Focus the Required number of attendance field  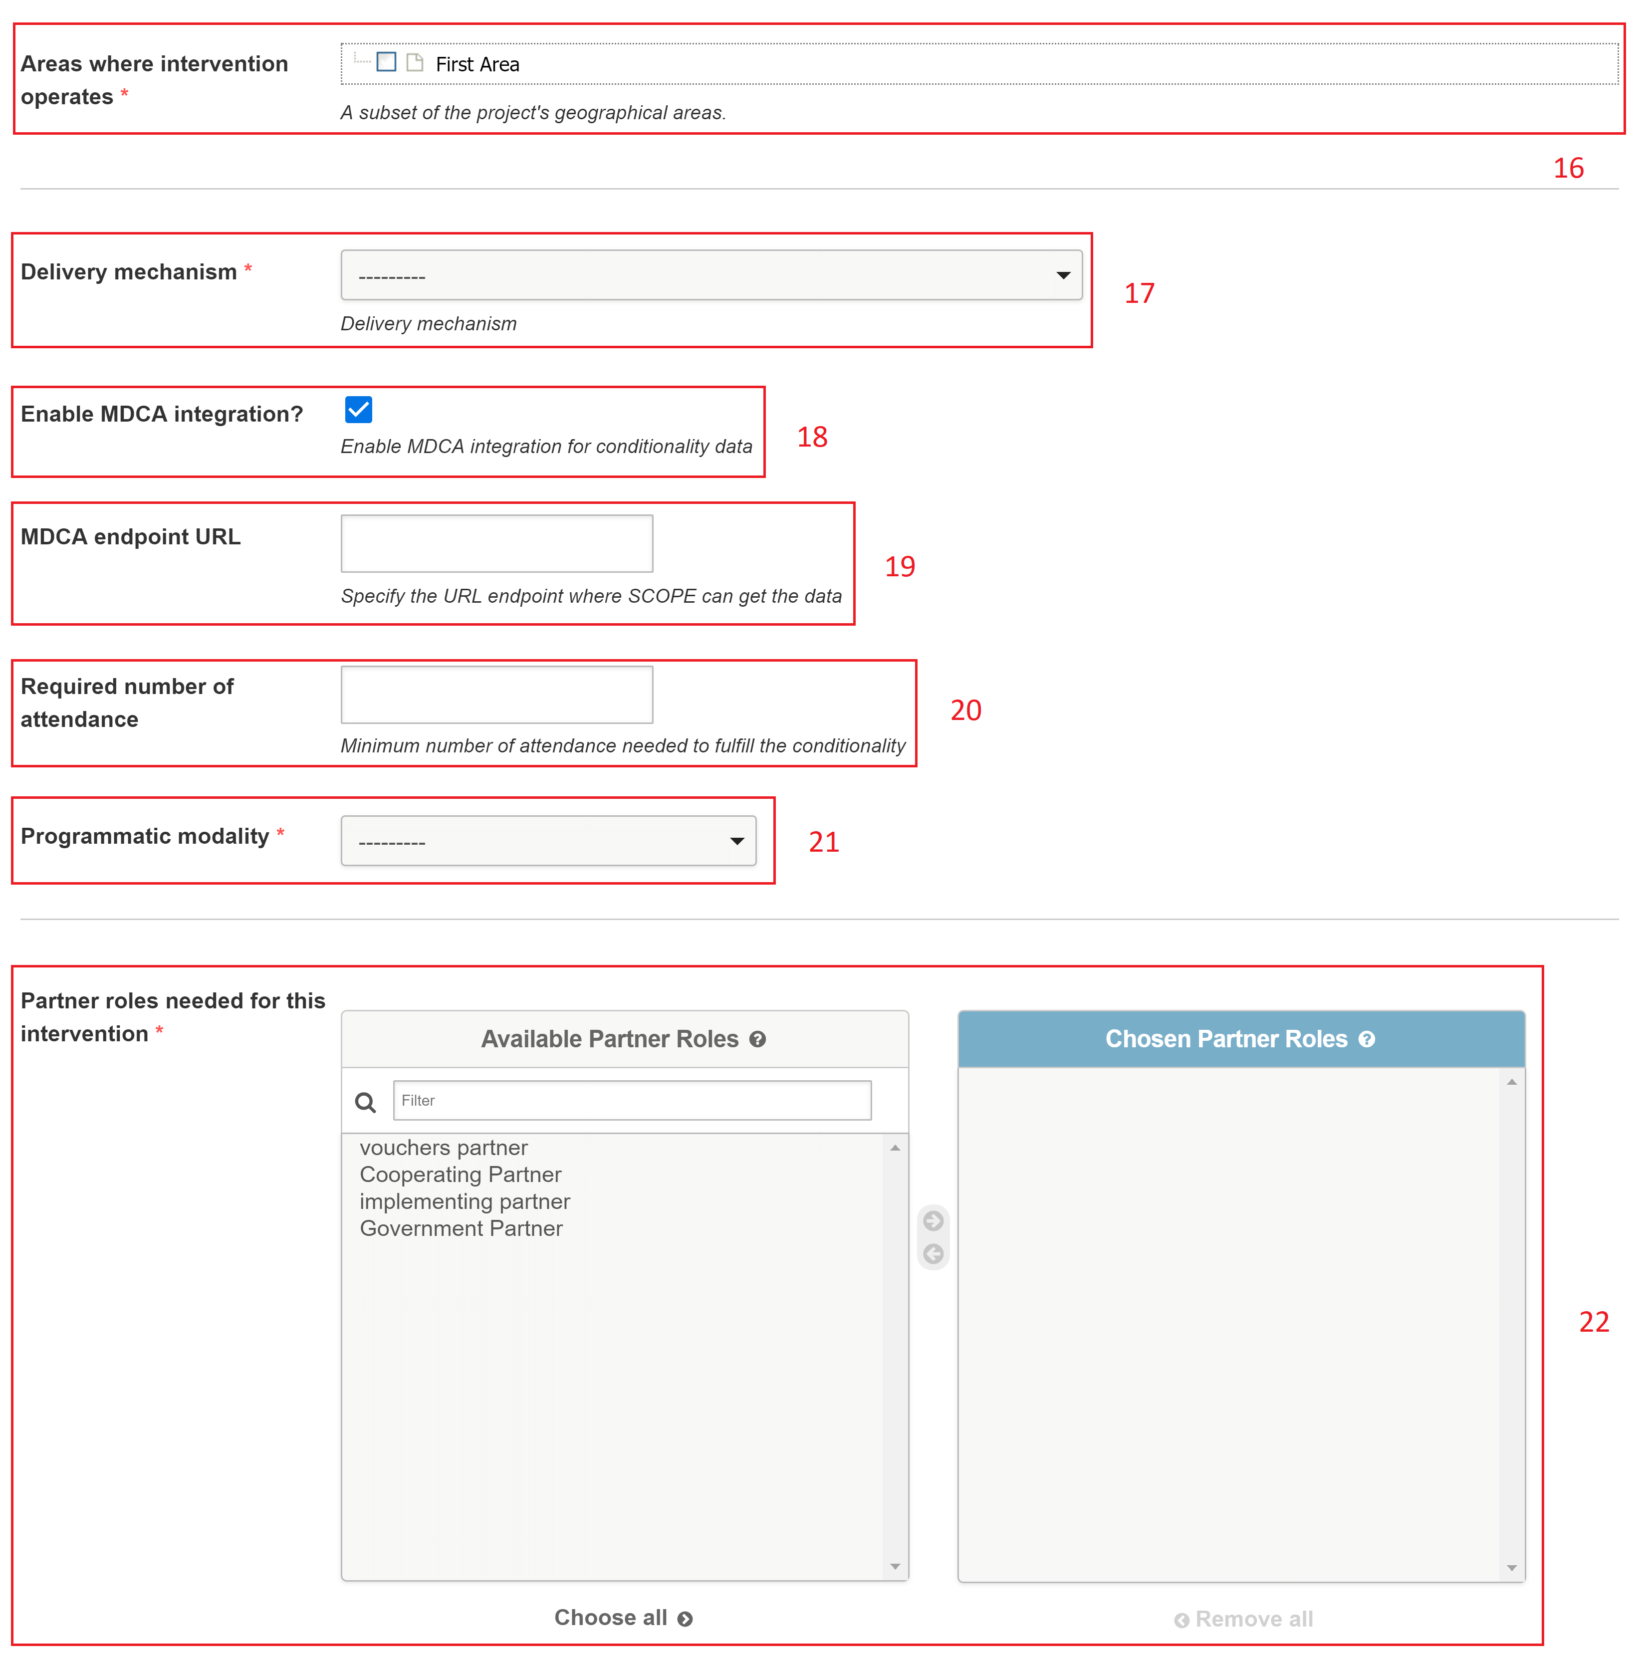click(496, 694)
